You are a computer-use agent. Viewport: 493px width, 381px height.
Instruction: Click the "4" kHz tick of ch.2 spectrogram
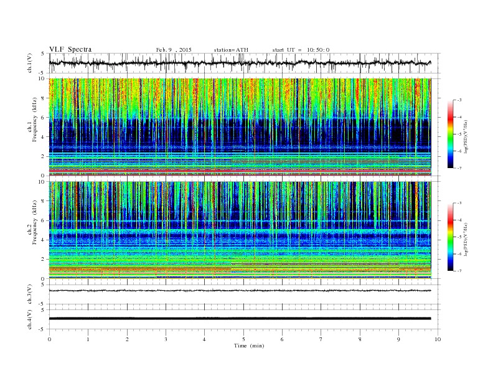pyautogui.click(x=43, y=240)
